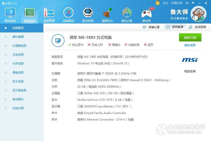Click the i7-5820K processor text
The height and width of the screenshot is (141, 211).
pyautogui.click(x=107, y=74)
